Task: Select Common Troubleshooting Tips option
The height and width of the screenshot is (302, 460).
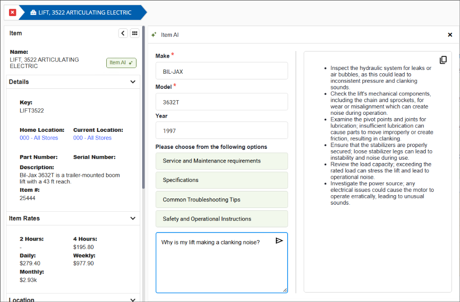Action: [221, 199]
